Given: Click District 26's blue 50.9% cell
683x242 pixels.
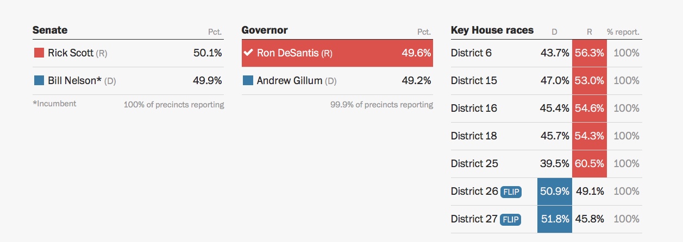Looking at the screenshot, I should 555,192.
